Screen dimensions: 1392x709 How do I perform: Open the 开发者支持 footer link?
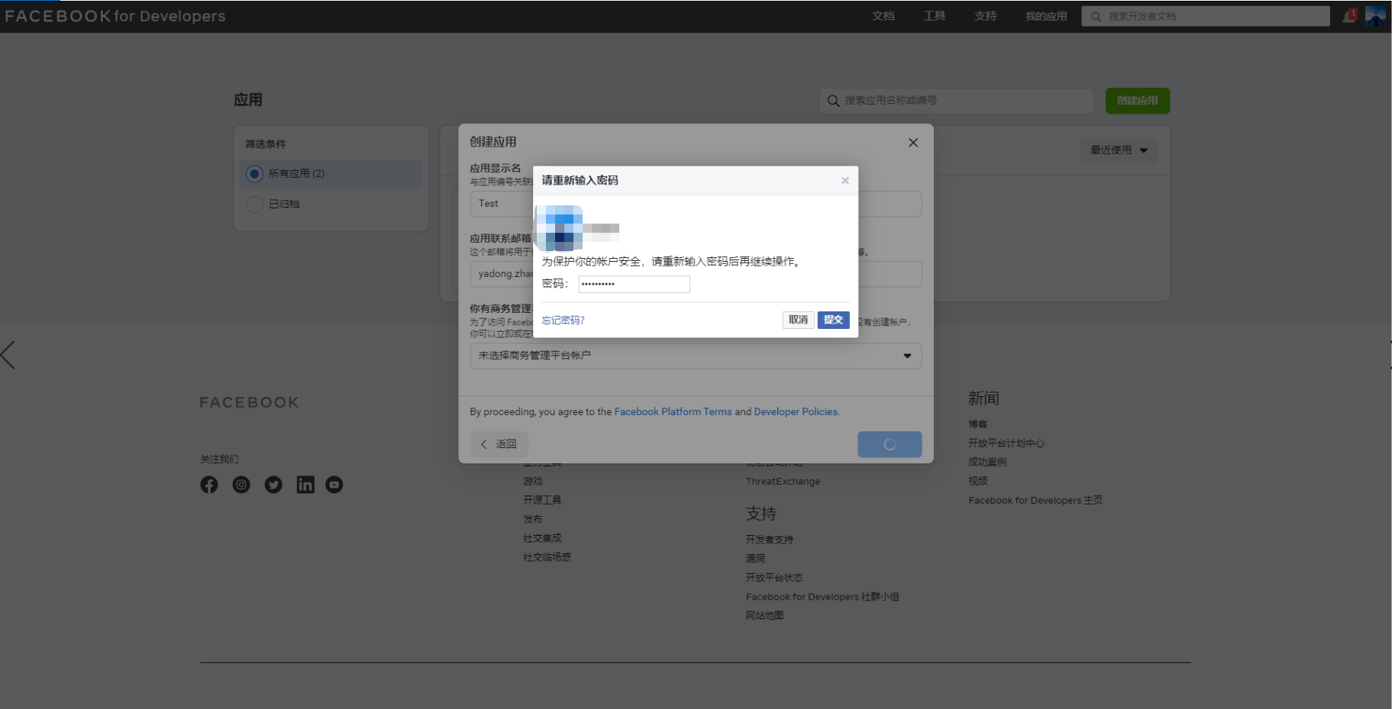tap(770, 540)
